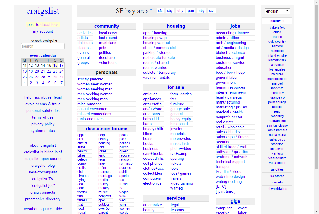The image size is (319, 214).
Task: Select the sfc area tab
Action: 160,11
